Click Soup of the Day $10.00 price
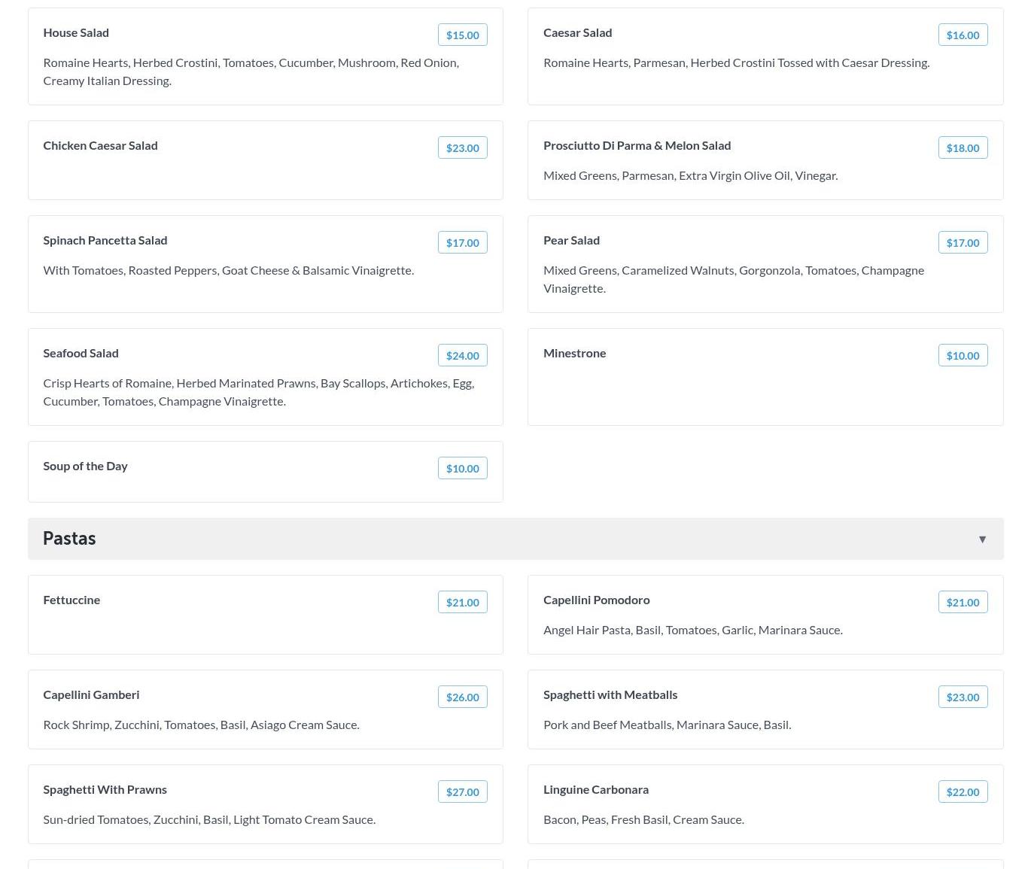Screen dimensions: 1031x869 pos(462,469)
